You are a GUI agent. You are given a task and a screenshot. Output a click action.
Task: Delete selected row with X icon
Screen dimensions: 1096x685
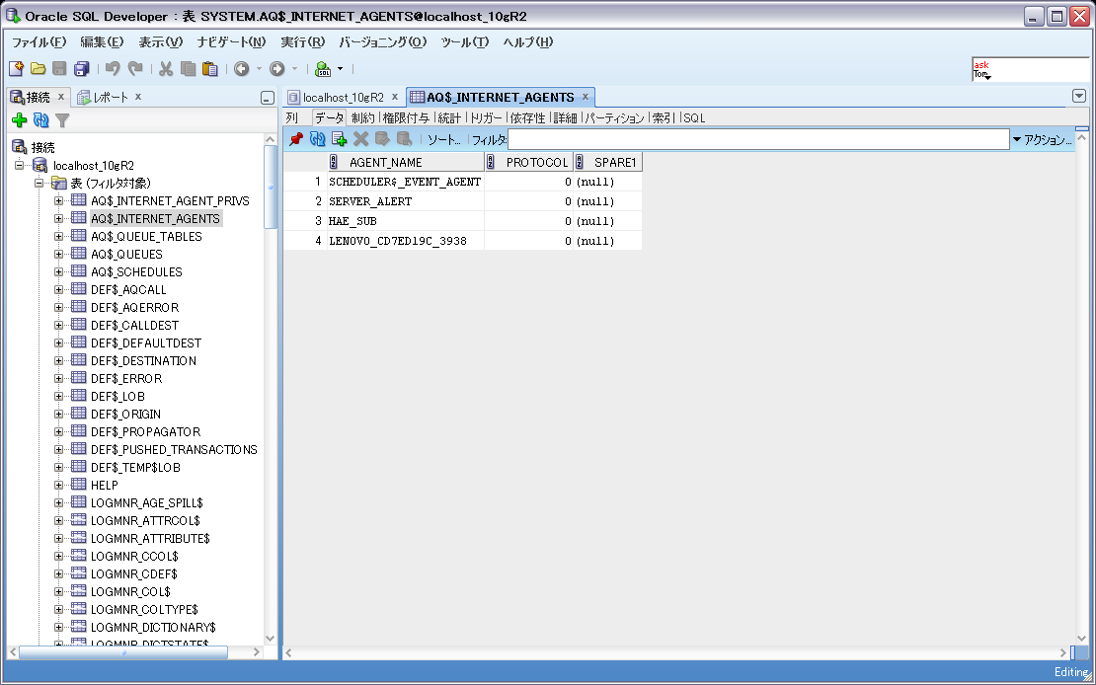(x=360, y=139)
